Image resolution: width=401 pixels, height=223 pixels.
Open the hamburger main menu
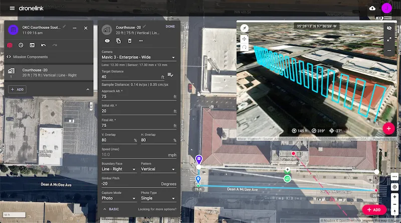point(12,8)
